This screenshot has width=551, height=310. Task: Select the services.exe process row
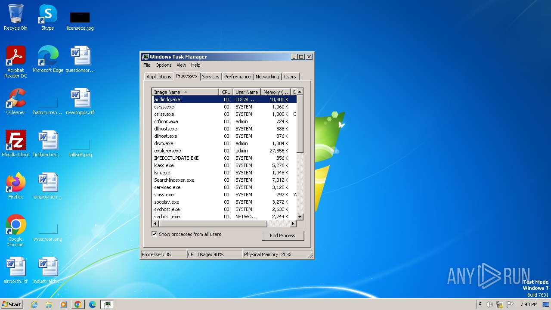coord(224,187)
